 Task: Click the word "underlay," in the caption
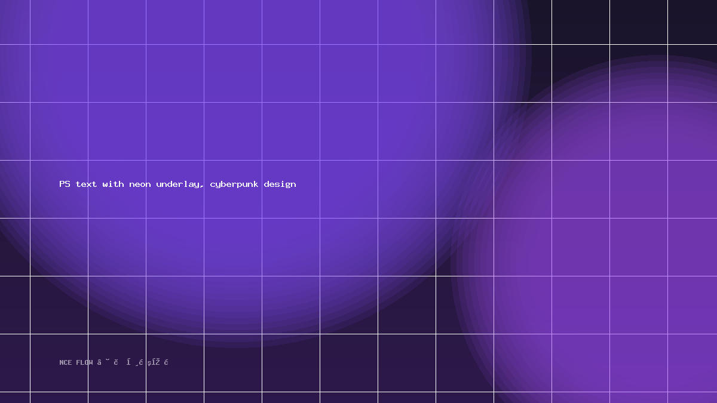pyautogui.click(x=180, y=184)
